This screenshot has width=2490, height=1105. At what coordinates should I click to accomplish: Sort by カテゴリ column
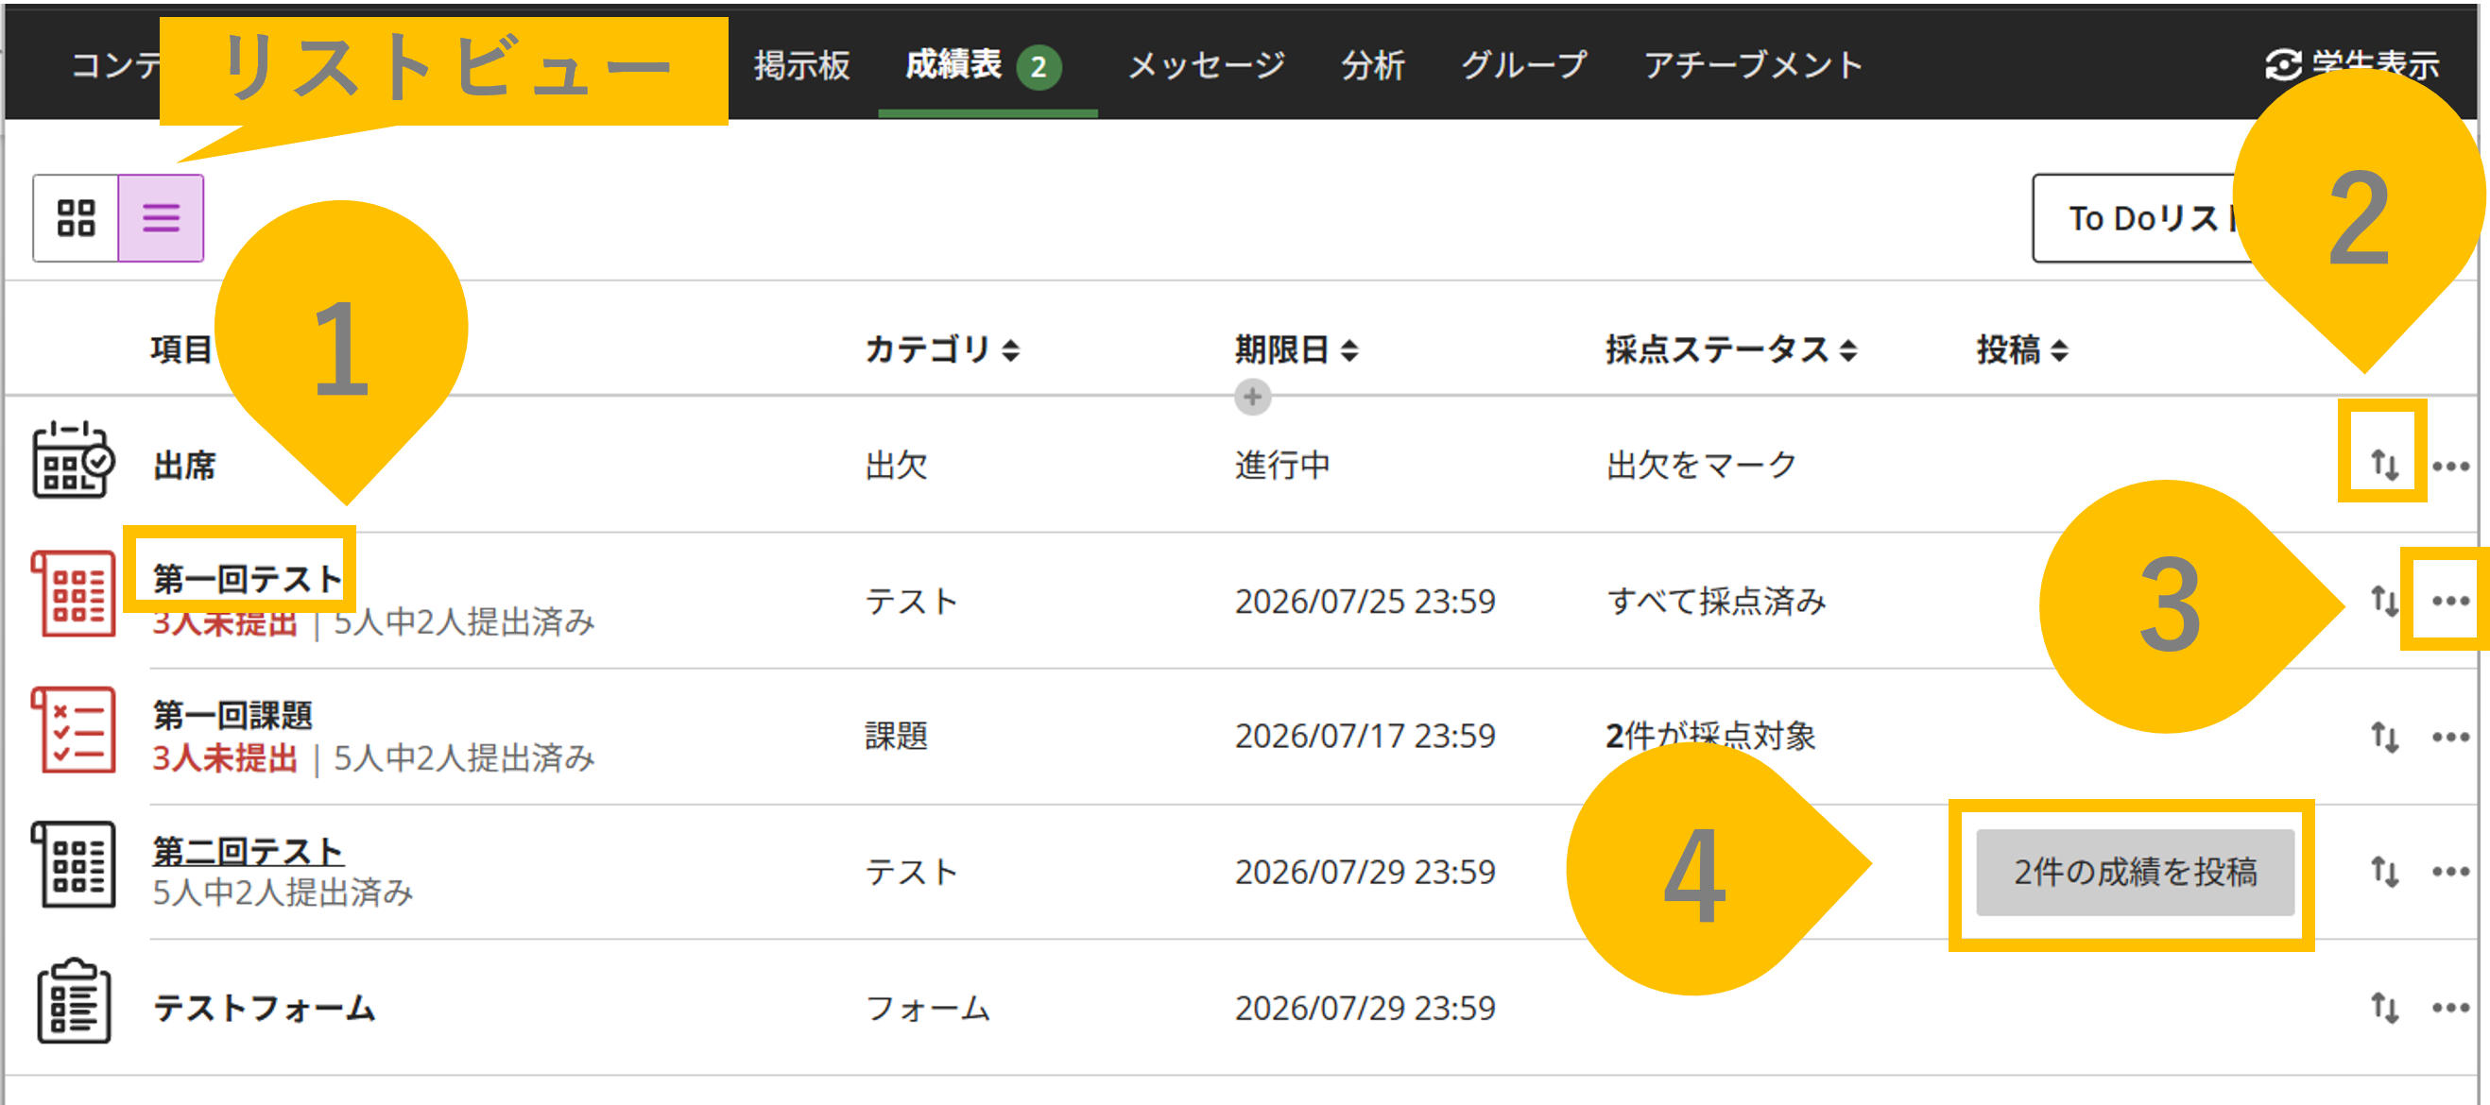coord(941,348)
